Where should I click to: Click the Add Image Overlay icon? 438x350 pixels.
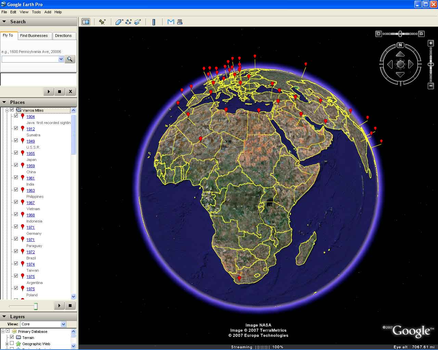click(138, 22)
